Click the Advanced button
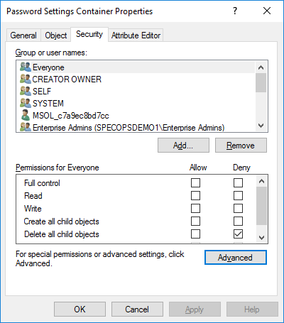The height and width of the screenshot is (323, 284). (236, 258)
